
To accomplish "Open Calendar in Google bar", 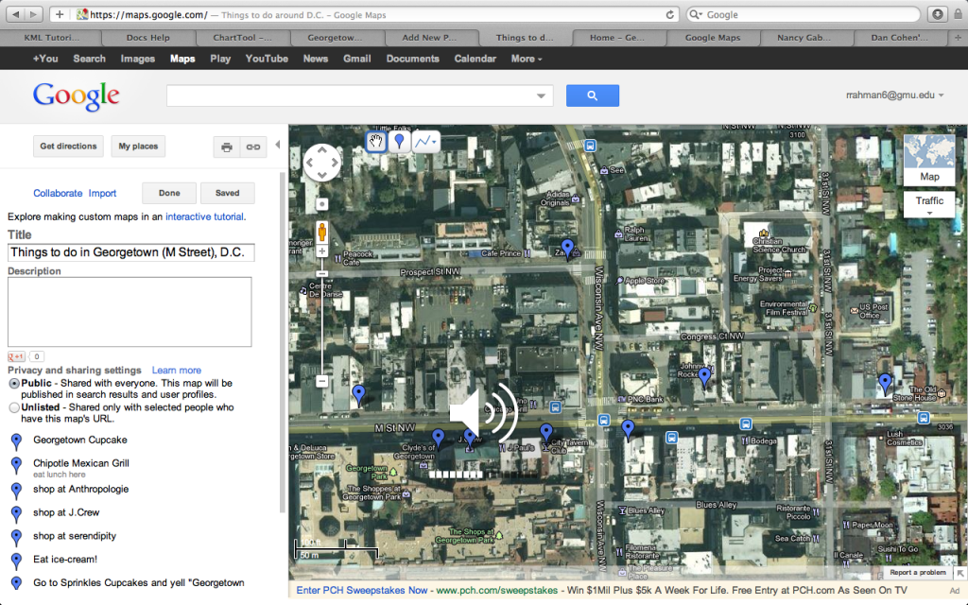I will [x=475, y=59].
